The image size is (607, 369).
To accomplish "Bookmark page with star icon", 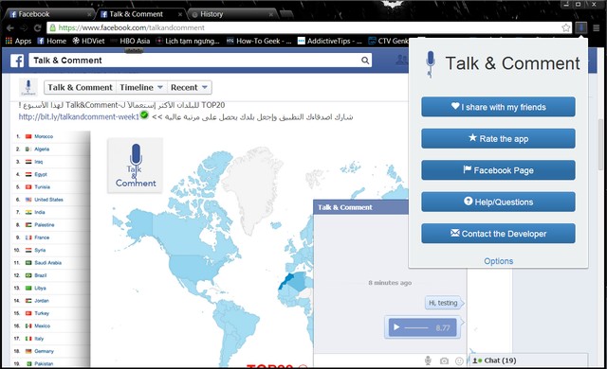I will (x=565, y=27).
